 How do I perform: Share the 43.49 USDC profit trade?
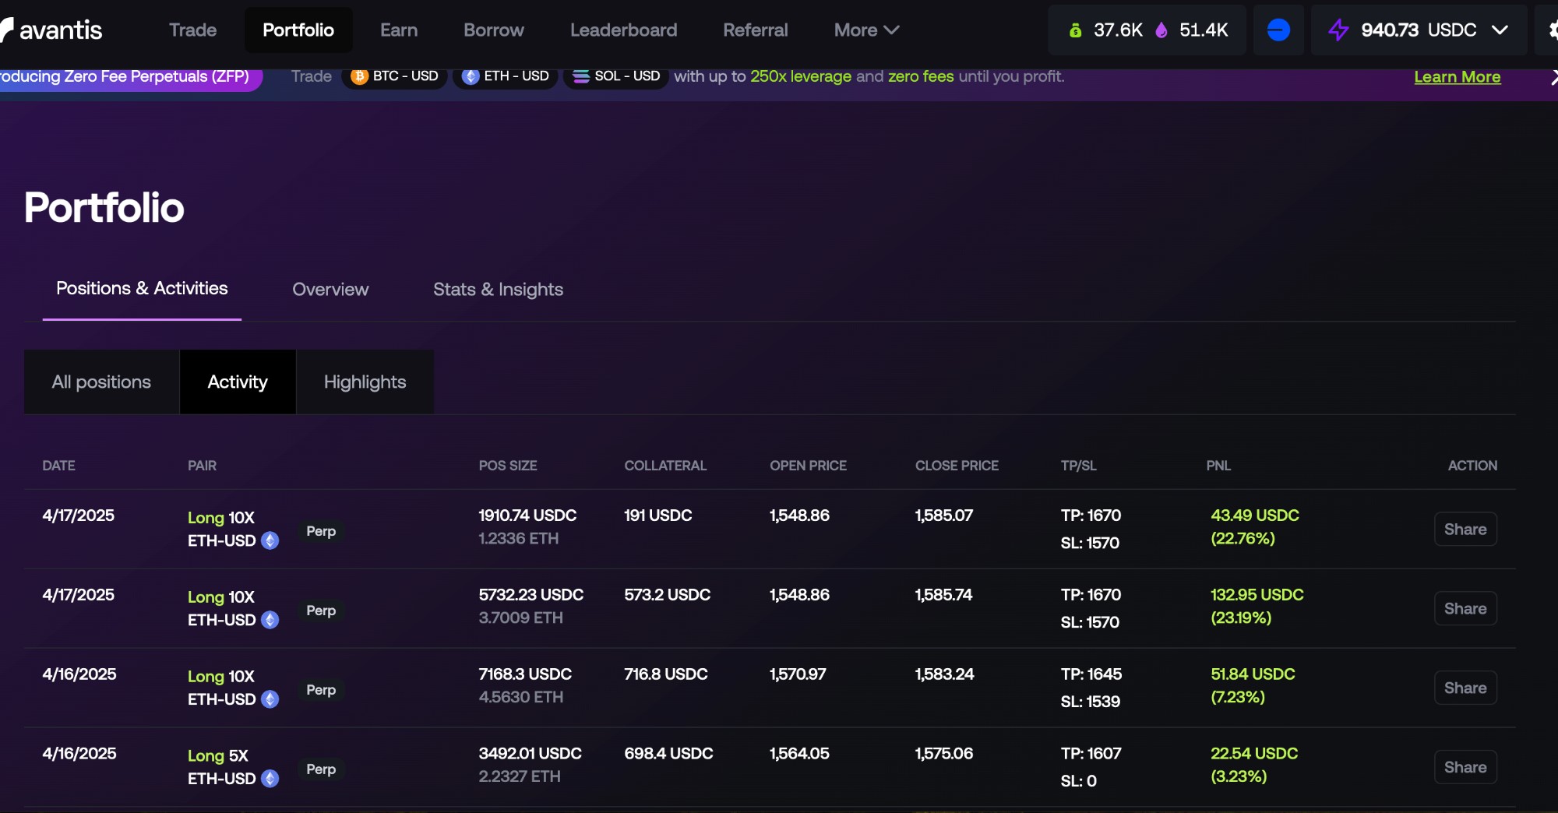click(1465, 530)
